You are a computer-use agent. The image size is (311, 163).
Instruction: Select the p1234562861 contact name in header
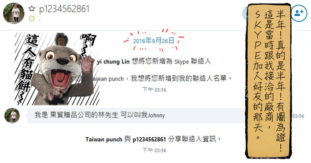coord(64,9)
